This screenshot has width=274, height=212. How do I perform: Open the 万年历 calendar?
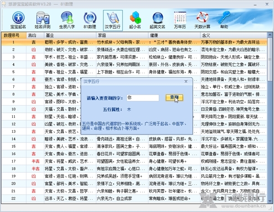[180, 20]
